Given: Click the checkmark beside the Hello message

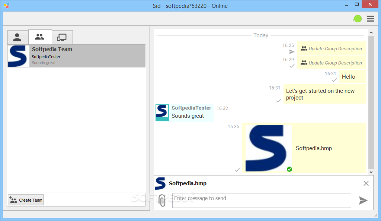Looking at the screenshot, I should coord(334,80).
